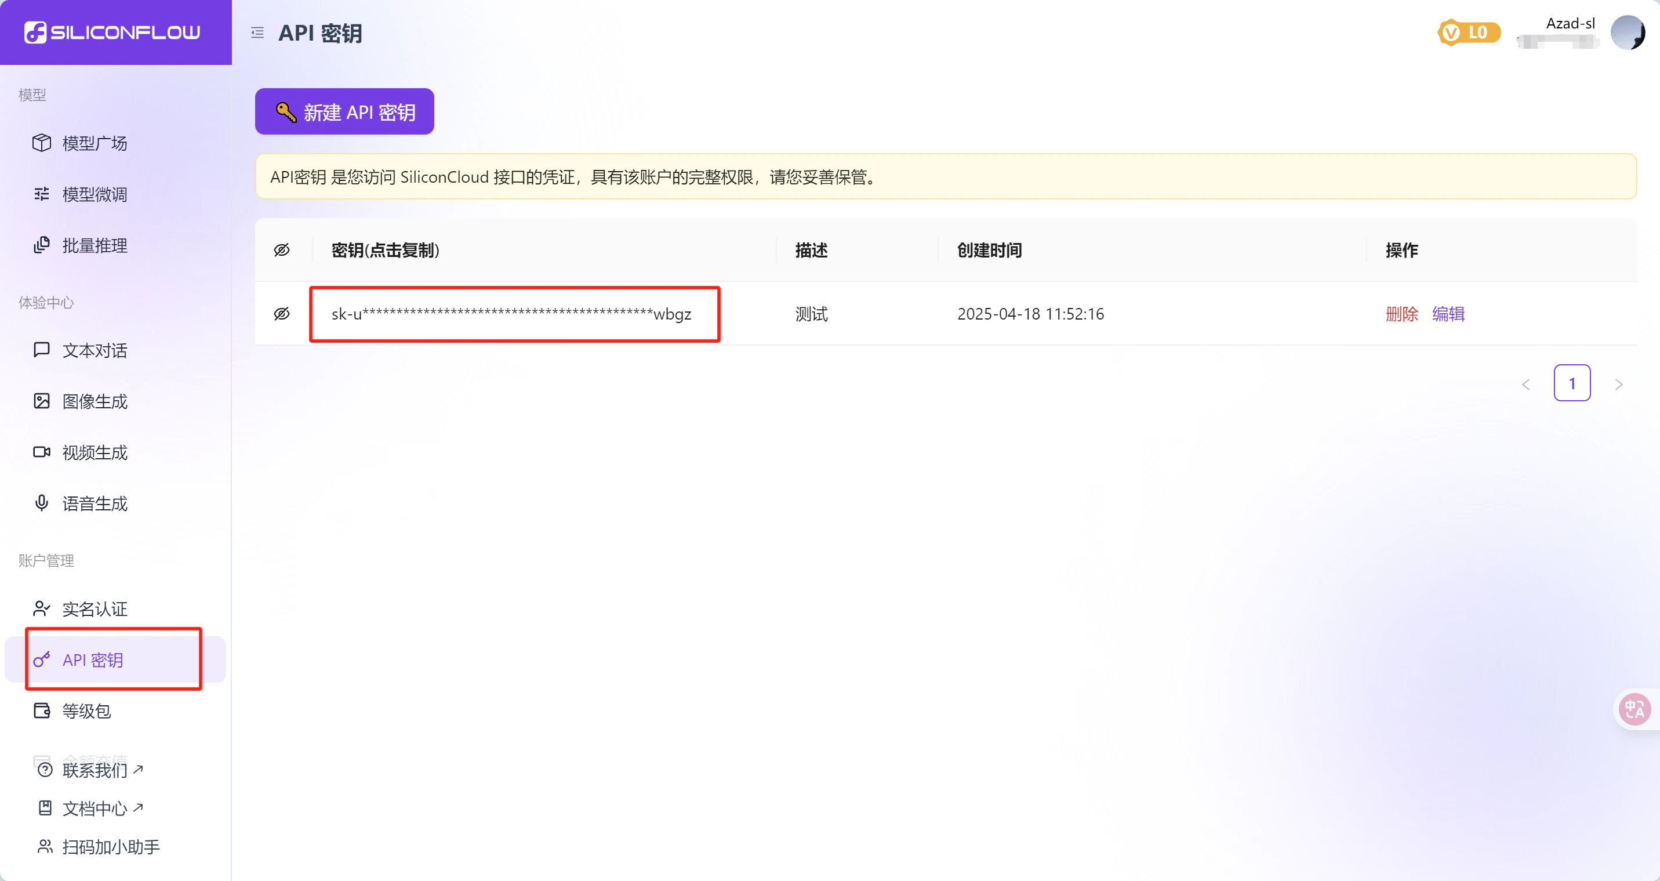The height and width of the screenshot is (881, 1660).
Task: Copy the masked sk-u…wbgz key
Action: pos(511,314)
